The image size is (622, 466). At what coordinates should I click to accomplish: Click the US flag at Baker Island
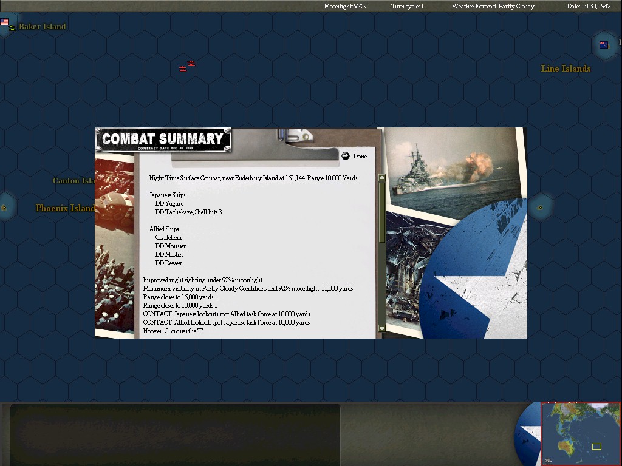[x=4, y=22]
